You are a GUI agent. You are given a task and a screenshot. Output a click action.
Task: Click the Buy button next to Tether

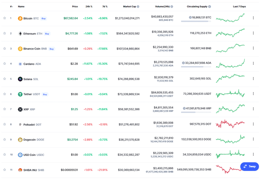pyautogui.click(x=45, y=94)
